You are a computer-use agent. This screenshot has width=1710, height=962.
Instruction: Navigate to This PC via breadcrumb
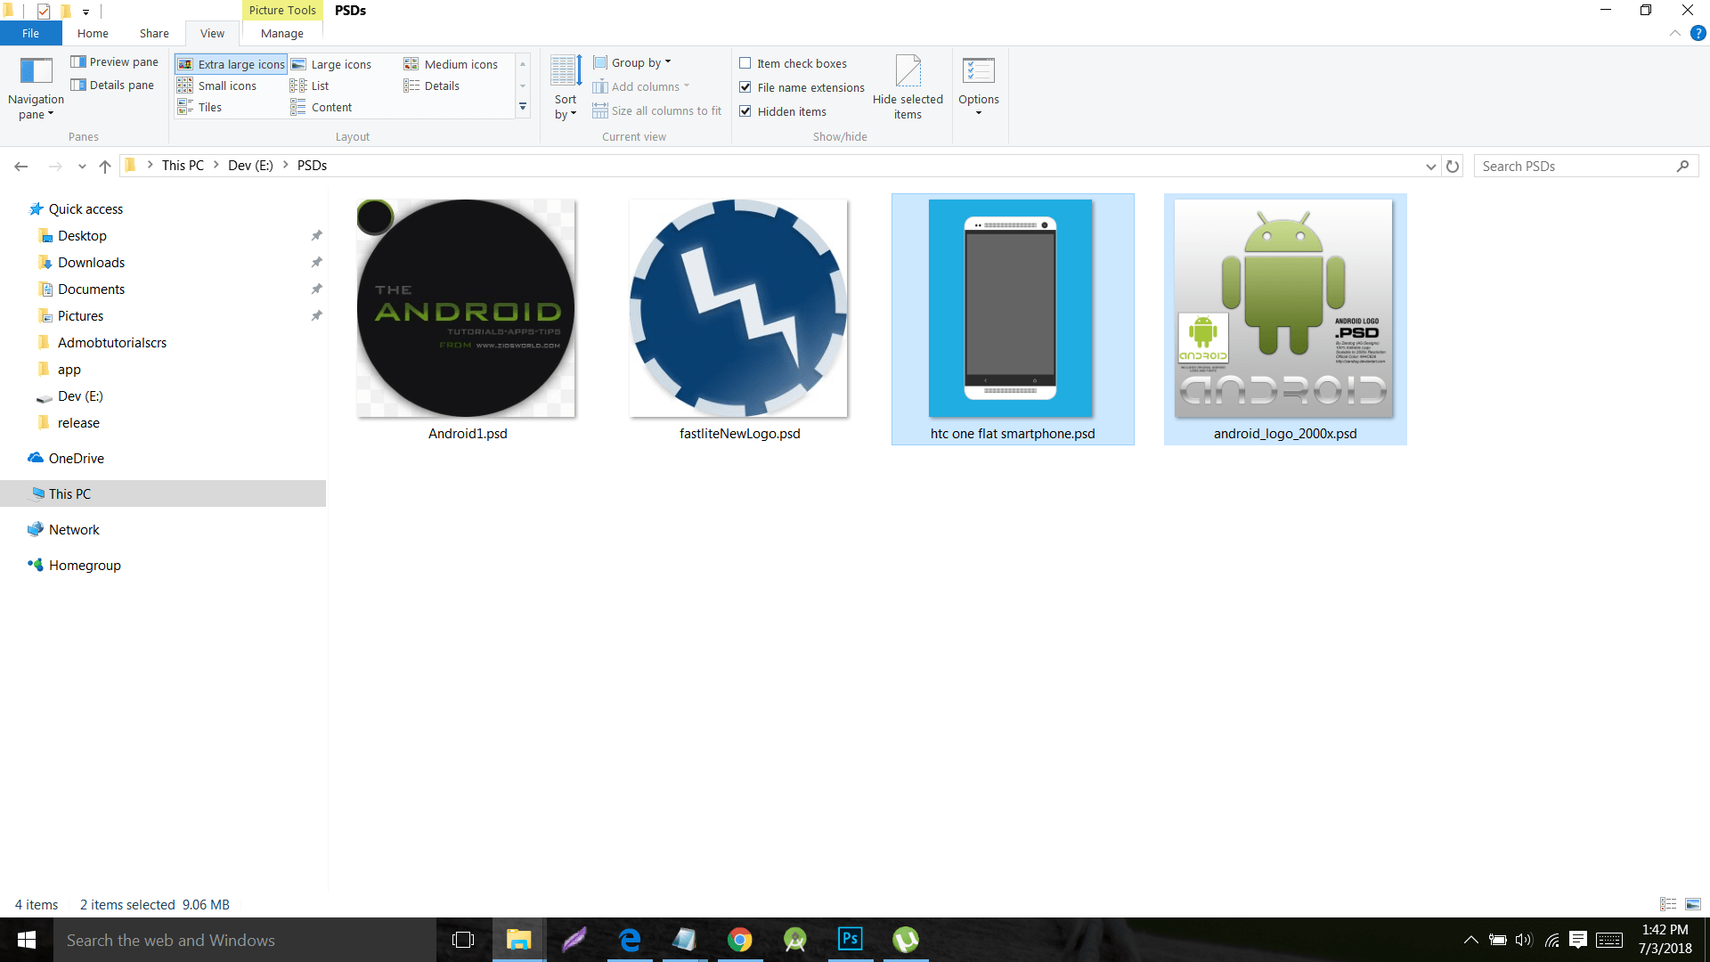(x=183, y=165)
